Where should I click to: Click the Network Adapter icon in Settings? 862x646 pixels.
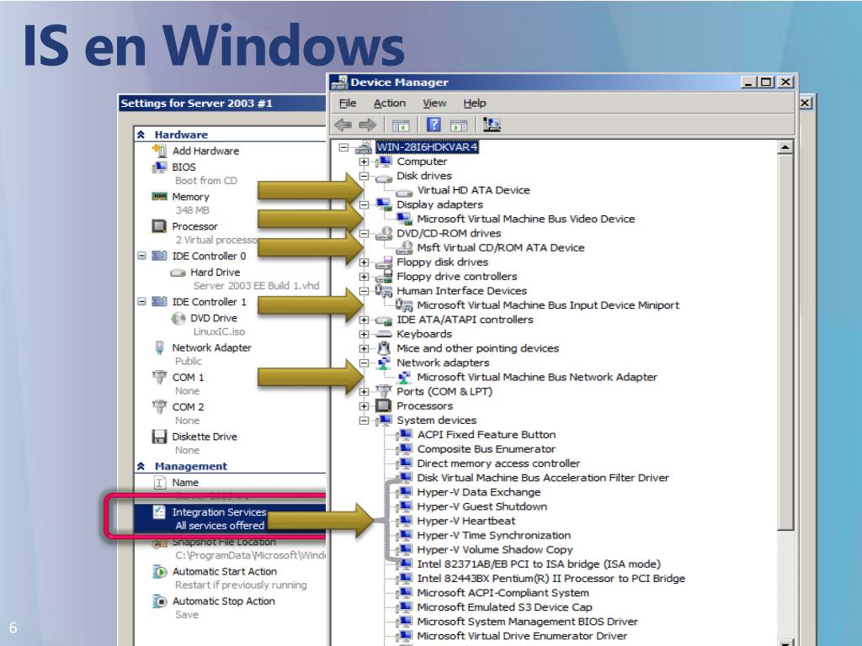(x=159, y=347)
